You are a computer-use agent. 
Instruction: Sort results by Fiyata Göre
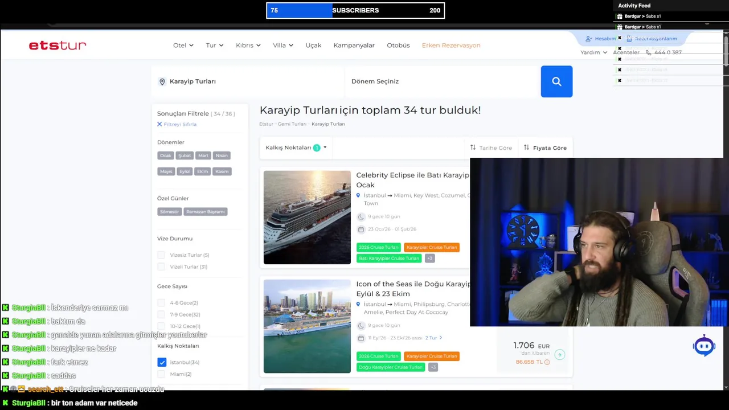(545, 148)
